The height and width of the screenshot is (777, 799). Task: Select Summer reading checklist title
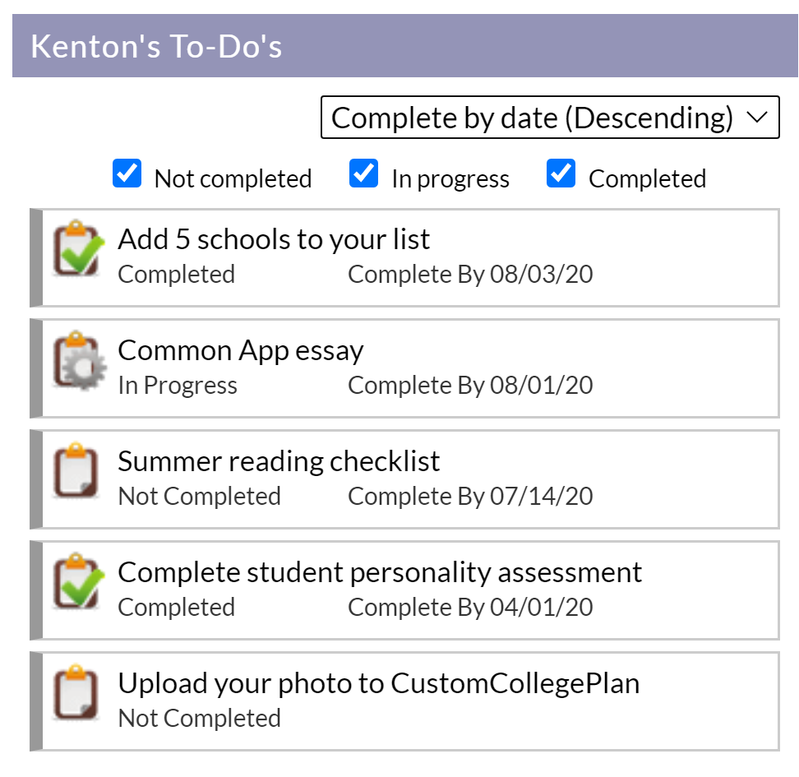tap(279, 461)
